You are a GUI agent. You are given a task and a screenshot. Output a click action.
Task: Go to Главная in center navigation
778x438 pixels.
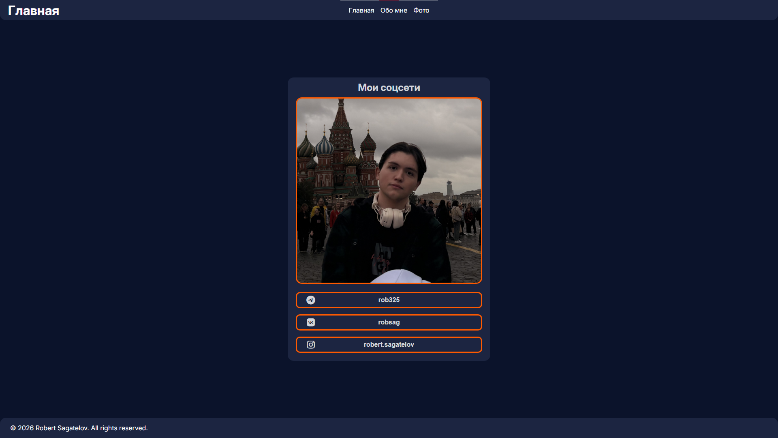coord(361,11)
